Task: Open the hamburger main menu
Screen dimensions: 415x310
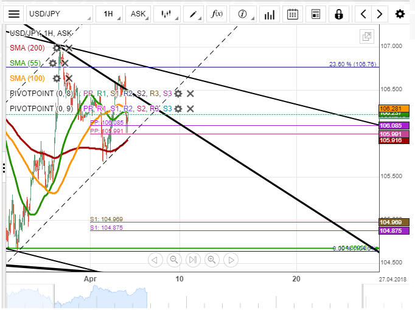Action: click(14, 14)
